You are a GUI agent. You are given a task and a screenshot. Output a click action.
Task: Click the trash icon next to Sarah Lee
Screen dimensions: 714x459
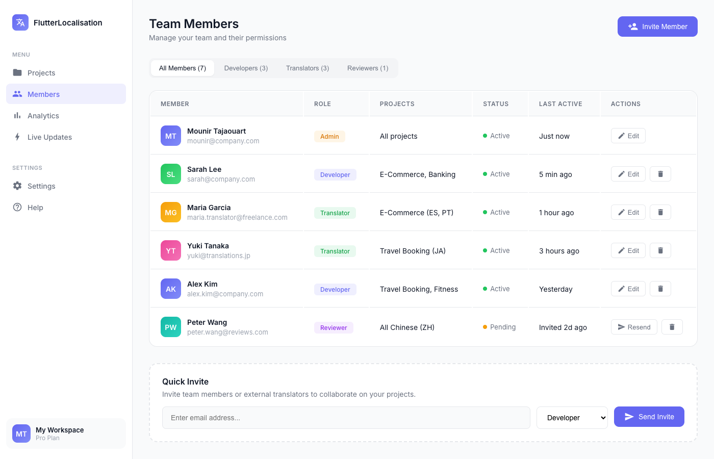coord(660,174)
